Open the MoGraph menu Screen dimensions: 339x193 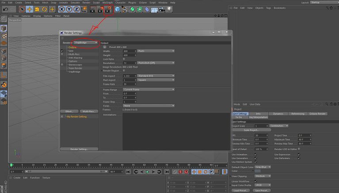(107, 3)
